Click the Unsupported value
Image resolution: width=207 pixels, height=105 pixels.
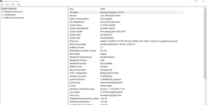pos(106,70)
